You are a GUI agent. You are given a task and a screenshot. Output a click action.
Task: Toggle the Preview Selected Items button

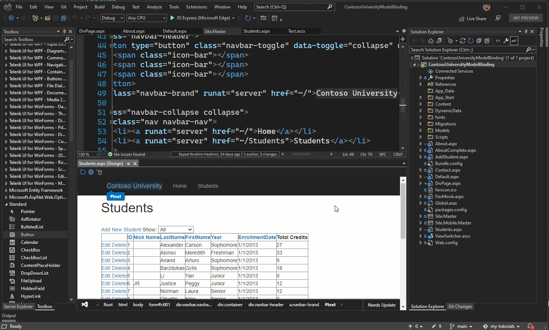point(514,41)
